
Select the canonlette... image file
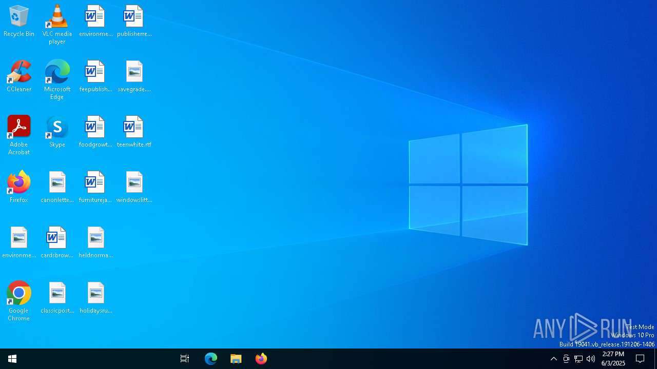coord(57,187)
